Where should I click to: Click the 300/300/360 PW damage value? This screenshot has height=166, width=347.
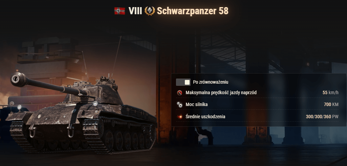pos(322,117)
